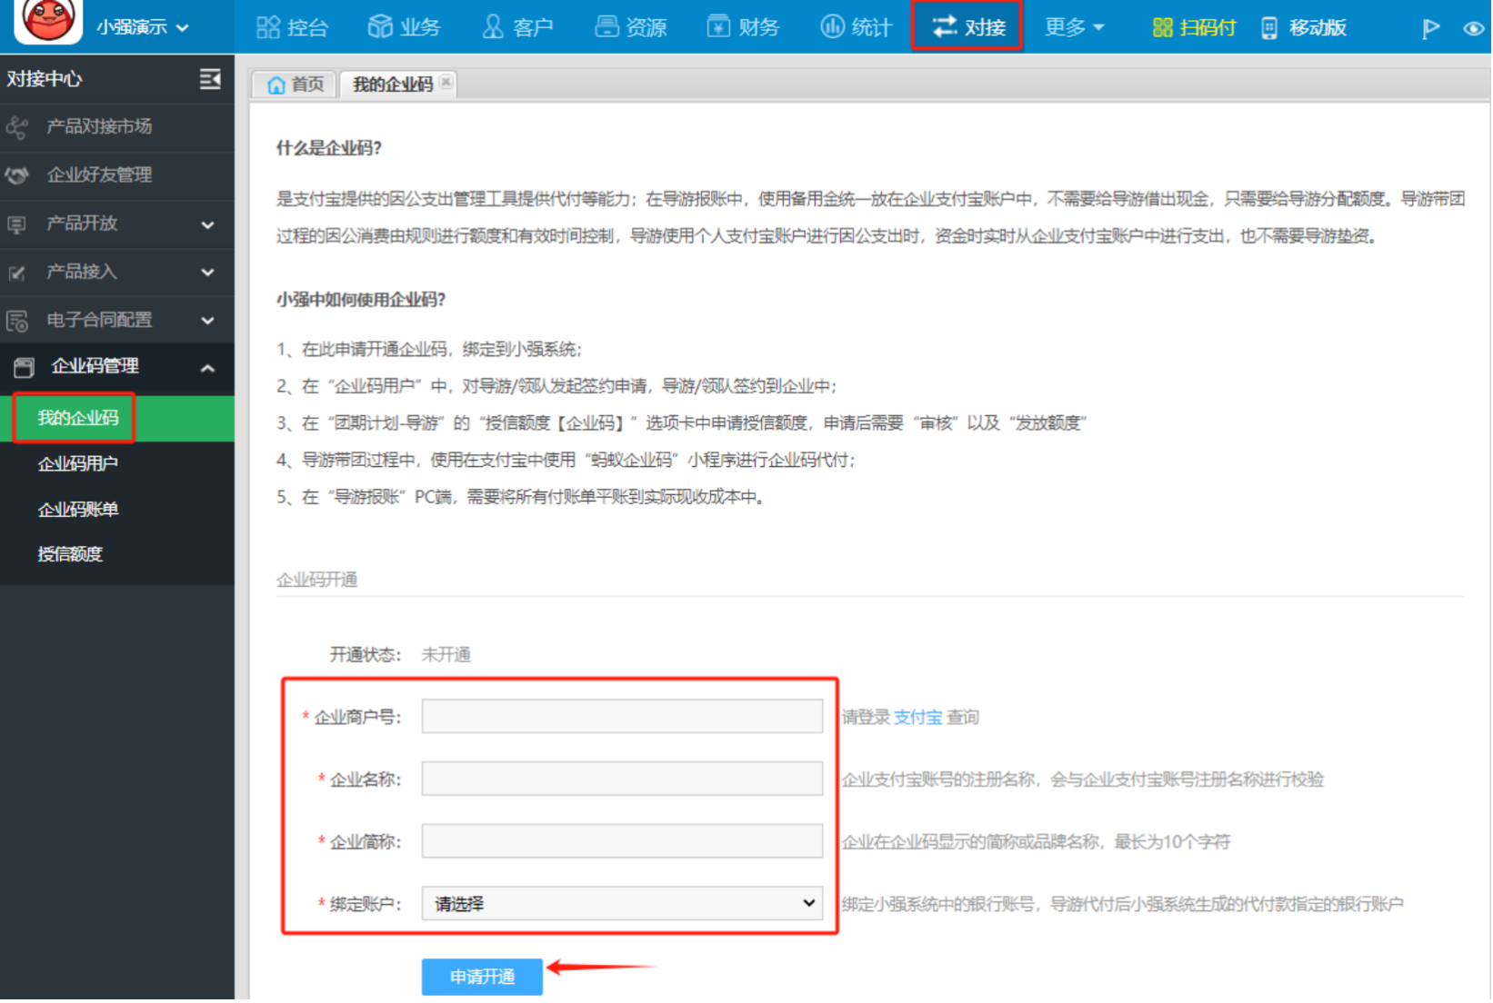
Task: Switch to the 首页 tab
Action: coord(295,84)
